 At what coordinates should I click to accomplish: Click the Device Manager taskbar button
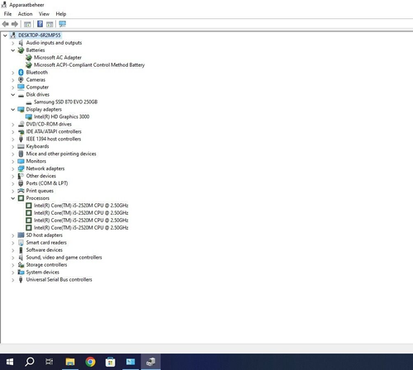[x=150, y=362]
